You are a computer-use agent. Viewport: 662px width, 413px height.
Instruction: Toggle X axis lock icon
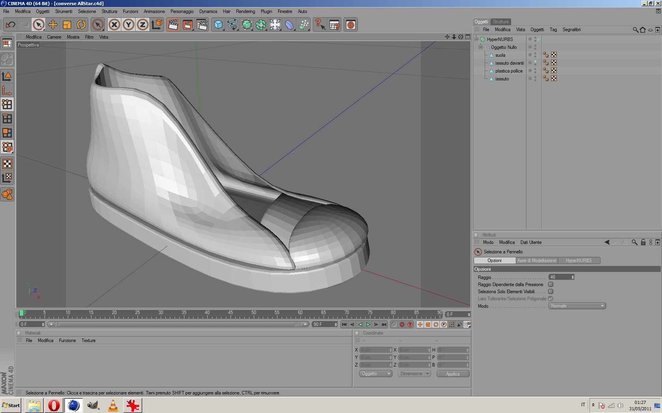pos(114,25)
